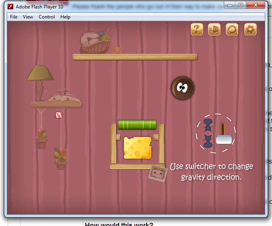This screenshot has width=272, height=226.
Task: Open the View menu
Action: pyautogui.click(x=28, y=17)
